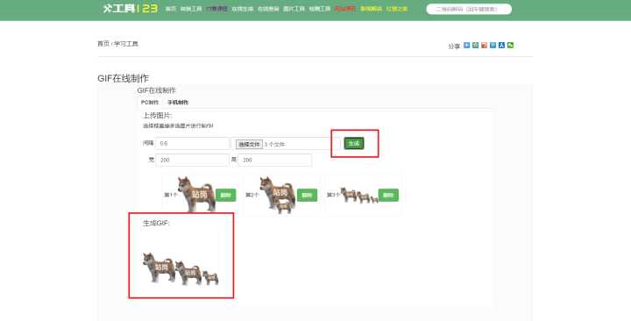Share using the green WeChat icon
631x321 pixels.
tap(510, 46)
